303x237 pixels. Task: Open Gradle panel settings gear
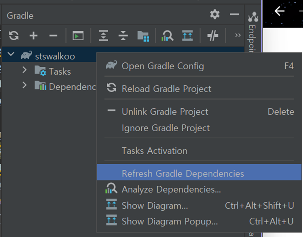coord(215,14)
